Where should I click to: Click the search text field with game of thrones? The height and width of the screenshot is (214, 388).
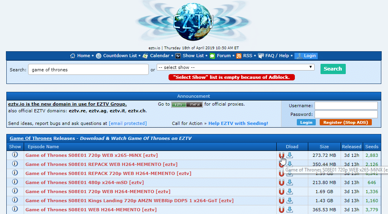click(x=88, y=70)
